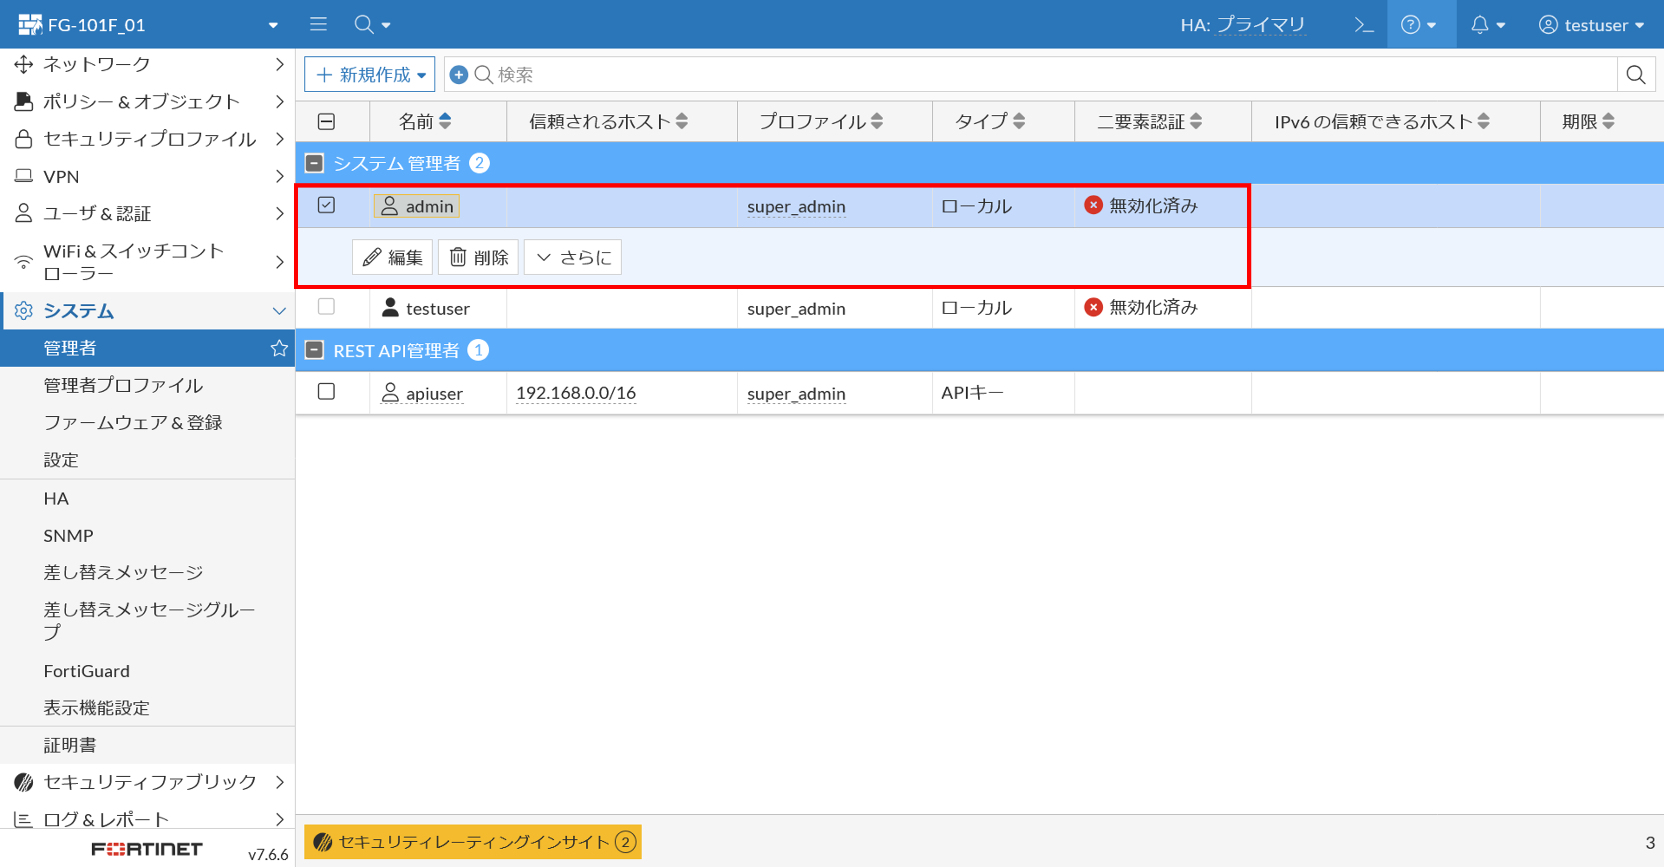Open the help question-mark menu
The width and height of the screenshot is (1664, 867).
click(x=1418, y=25)
